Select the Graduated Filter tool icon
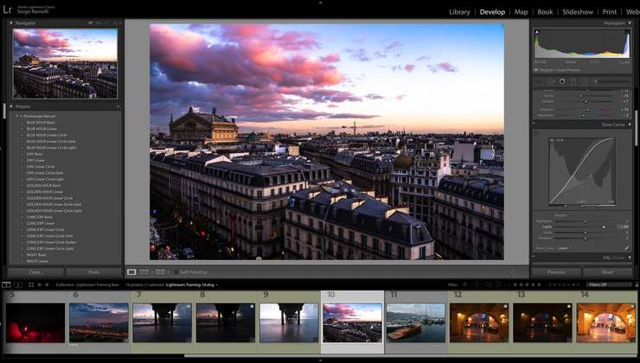 click(x=573, y=81)
